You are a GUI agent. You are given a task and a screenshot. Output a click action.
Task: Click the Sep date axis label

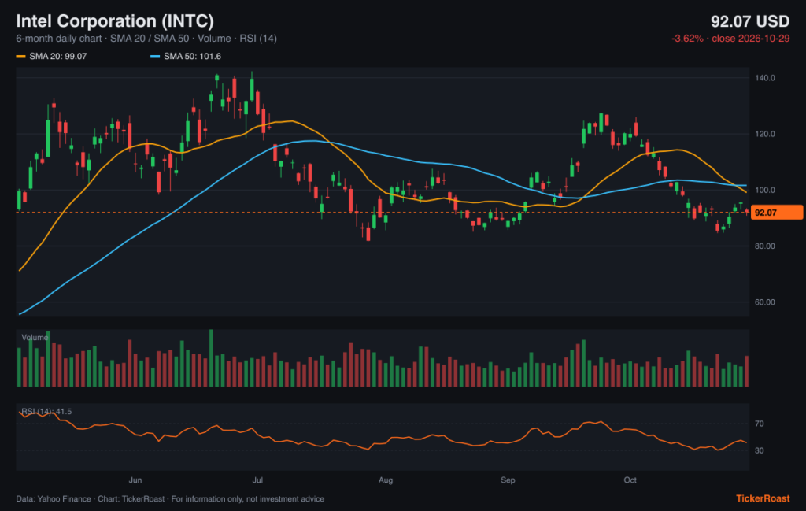508,480
